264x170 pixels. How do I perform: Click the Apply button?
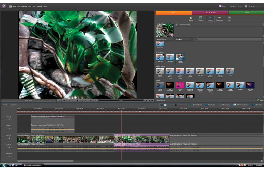click(260, 100)
